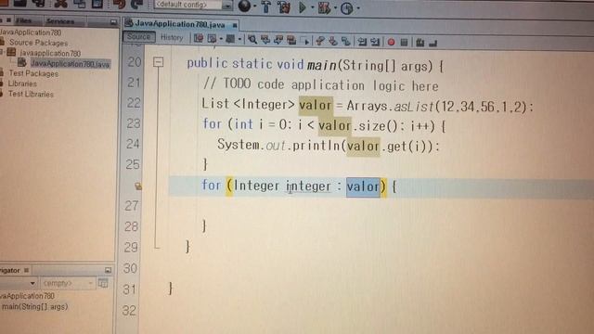Open dropdown arrow beside the globe icon
The height and width of the screenshot is (334, 594).
pos(254,6)
